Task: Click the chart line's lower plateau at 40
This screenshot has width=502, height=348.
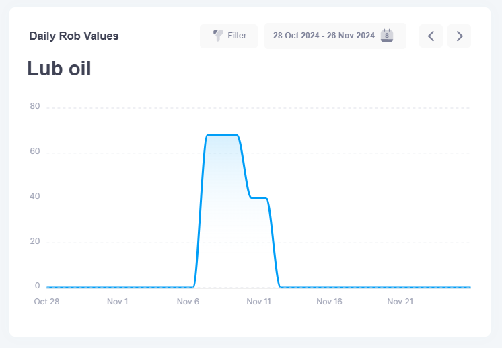Action: coord(259,198)
